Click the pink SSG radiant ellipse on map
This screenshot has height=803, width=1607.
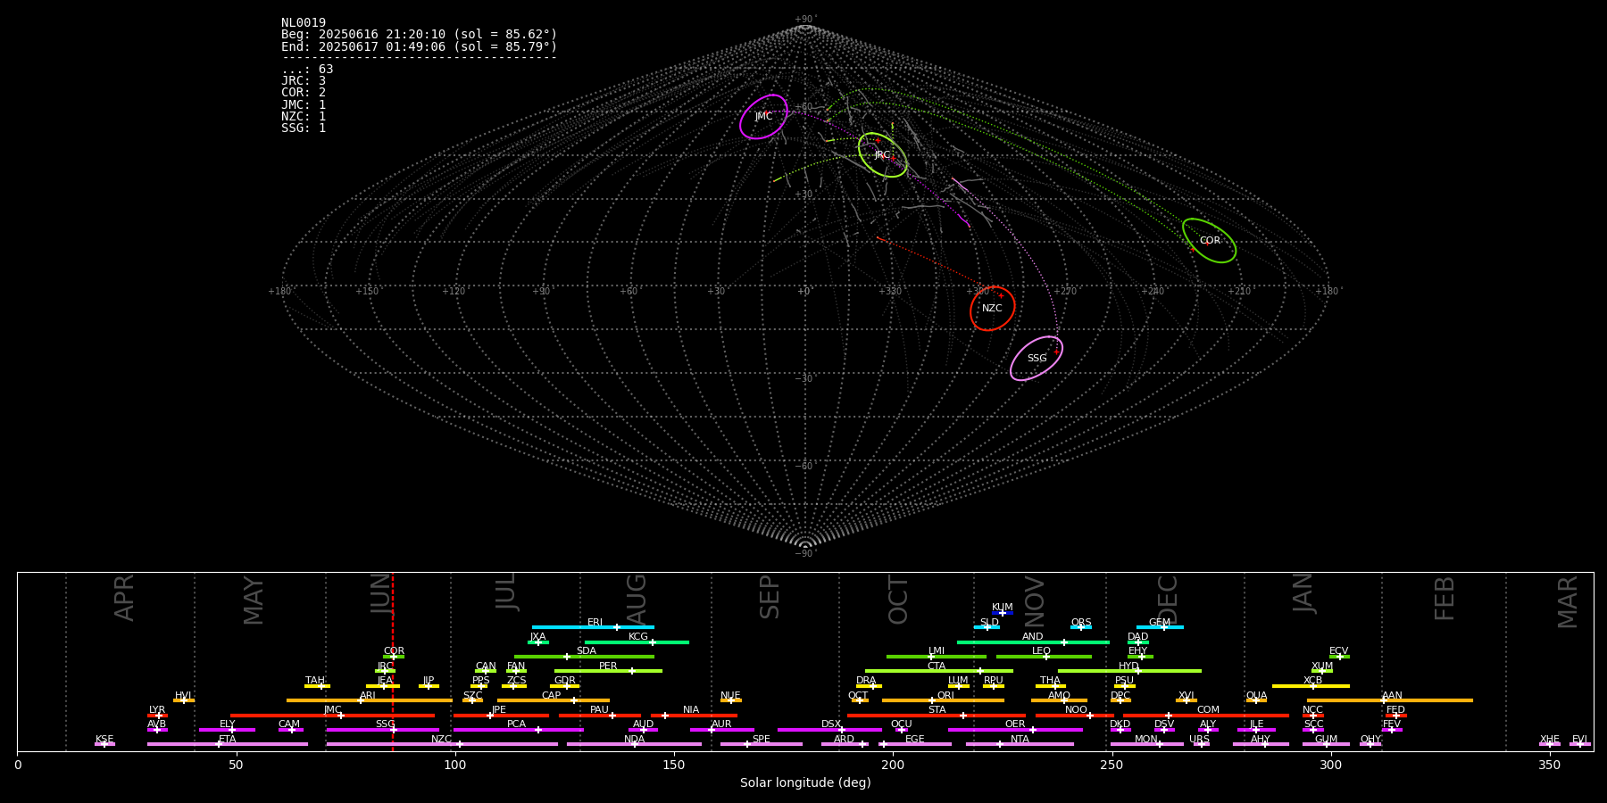click(x=1037, y=359)
